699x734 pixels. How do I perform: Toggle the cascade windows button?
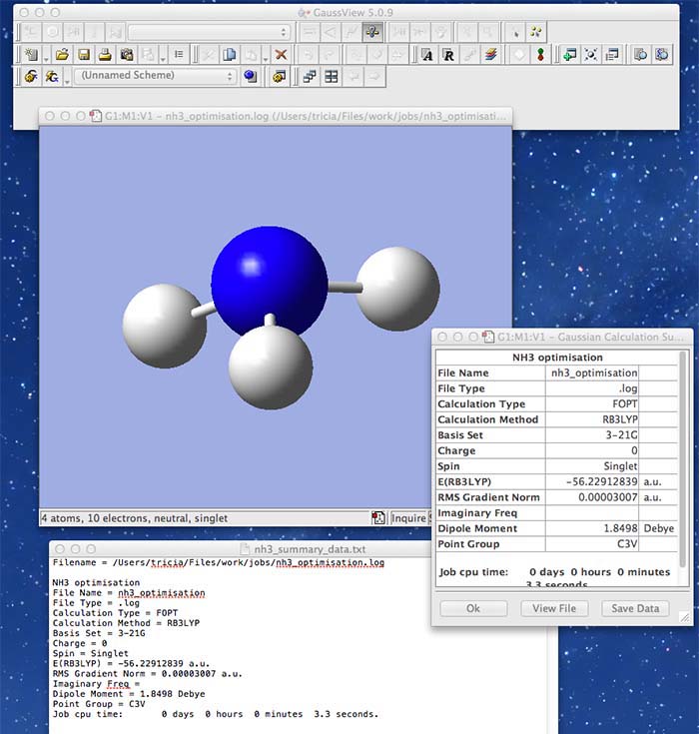point(309,76)
